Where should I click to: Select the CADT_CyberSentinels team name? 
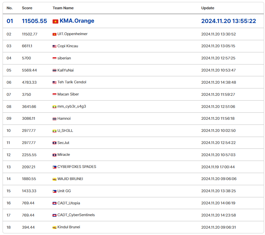pos(76,215)
